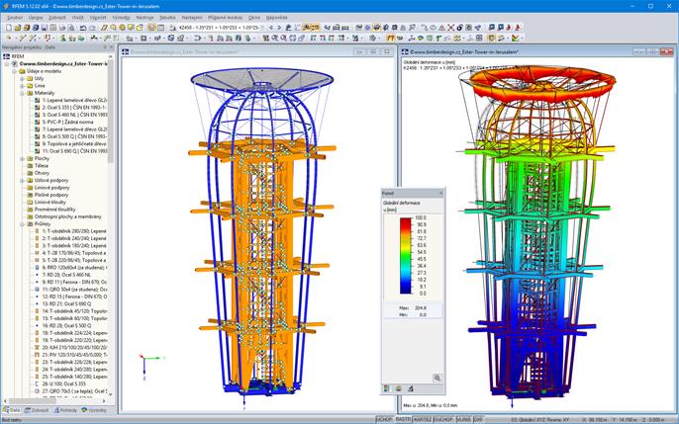679x424 pixels.
Task: Click the Undo arrow icon
Action: click(83, 28)
